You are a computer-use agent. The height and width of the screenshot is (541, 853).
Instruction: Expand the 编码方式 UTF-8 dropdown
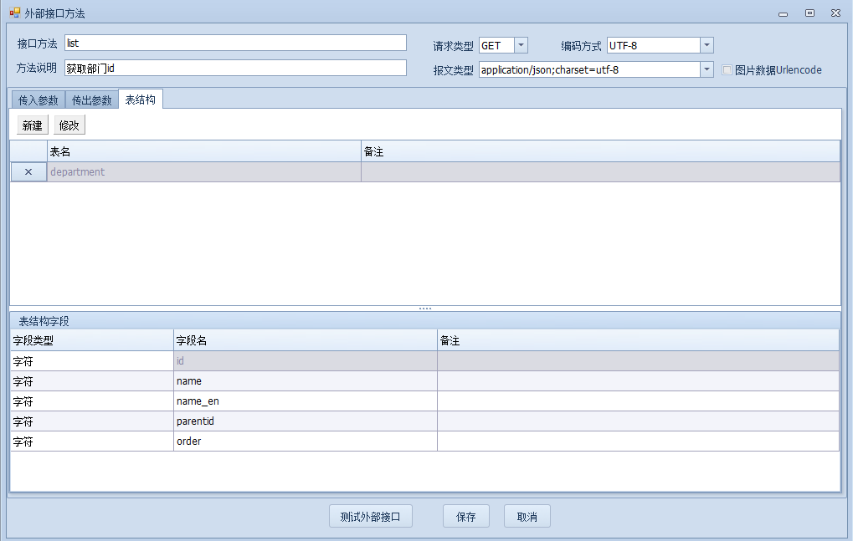coord(707,45)
